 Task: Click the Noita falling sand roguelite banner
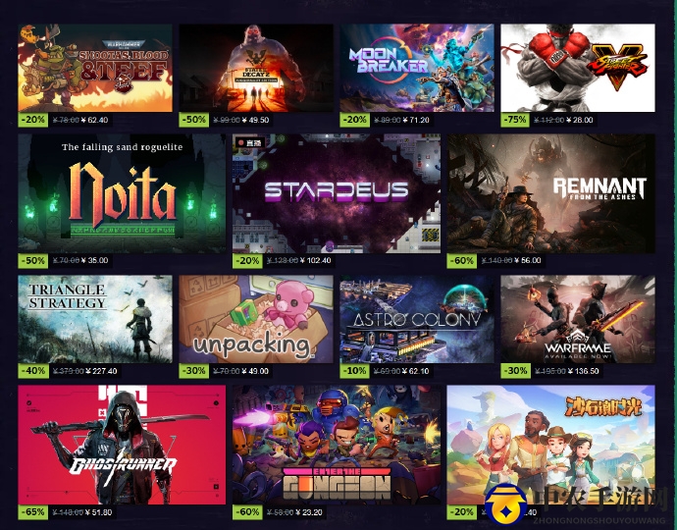click(122, 193)
